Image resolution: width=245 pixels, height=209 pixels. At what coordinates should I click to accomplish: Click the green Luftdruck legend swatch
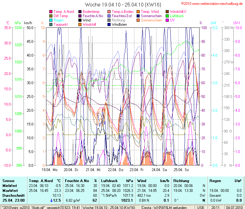coord(167,16)
